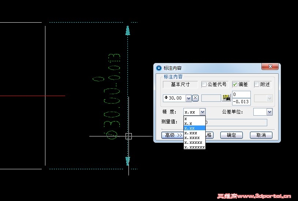Select precision option x
This screenshot has width=298, height=201.
(x=194, y=119)
